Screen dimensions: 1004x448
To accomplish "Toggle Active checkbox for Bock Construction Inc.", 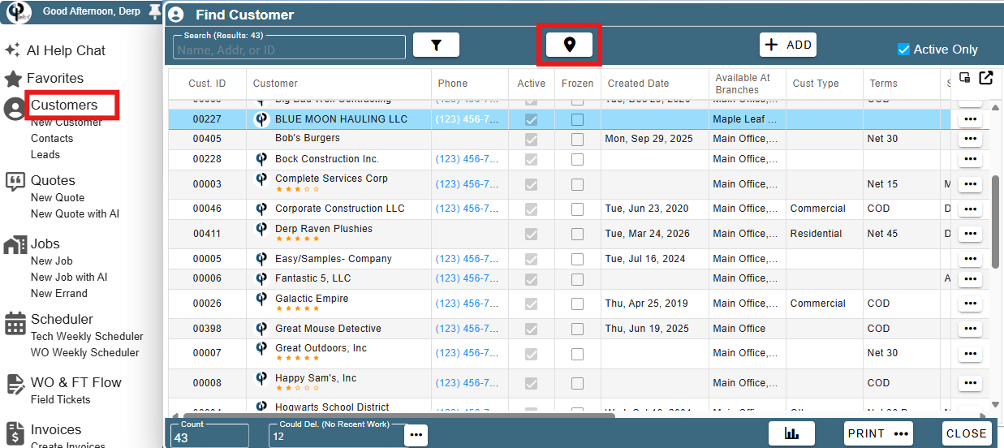I will coord(532,159).
